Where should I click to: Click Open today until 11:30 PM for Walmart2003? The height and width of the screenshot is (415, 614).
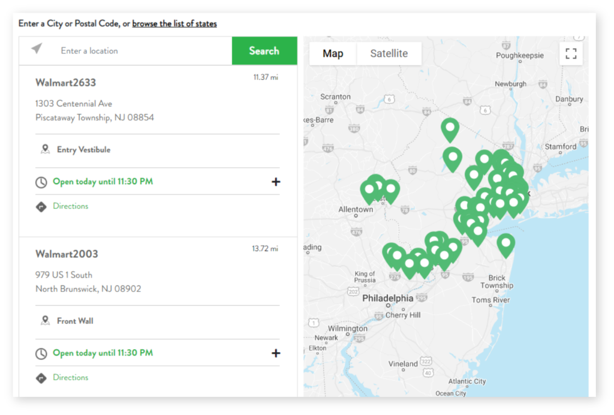pos(103,353)
